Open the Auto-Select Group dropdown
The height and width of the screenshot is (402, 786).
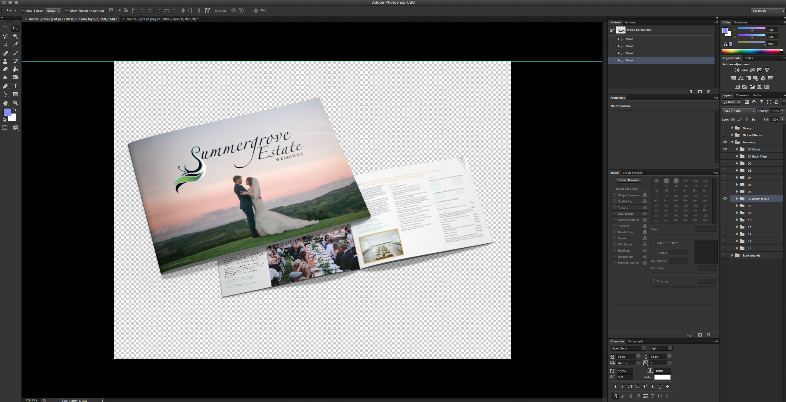(53, 10)
